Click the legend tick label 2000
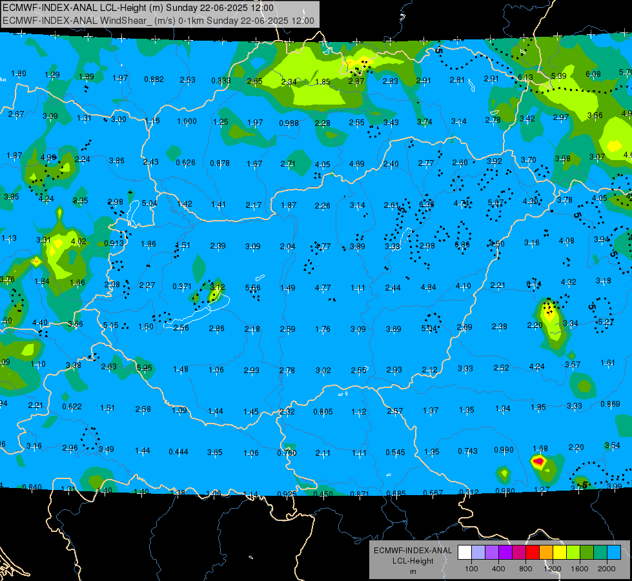 [x=606, y=569]
